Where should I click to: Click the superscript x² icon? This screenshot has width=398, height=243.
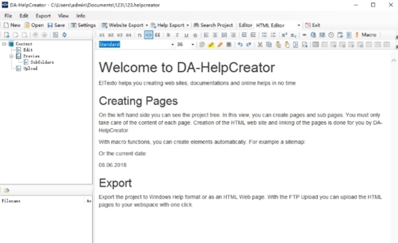285,35
